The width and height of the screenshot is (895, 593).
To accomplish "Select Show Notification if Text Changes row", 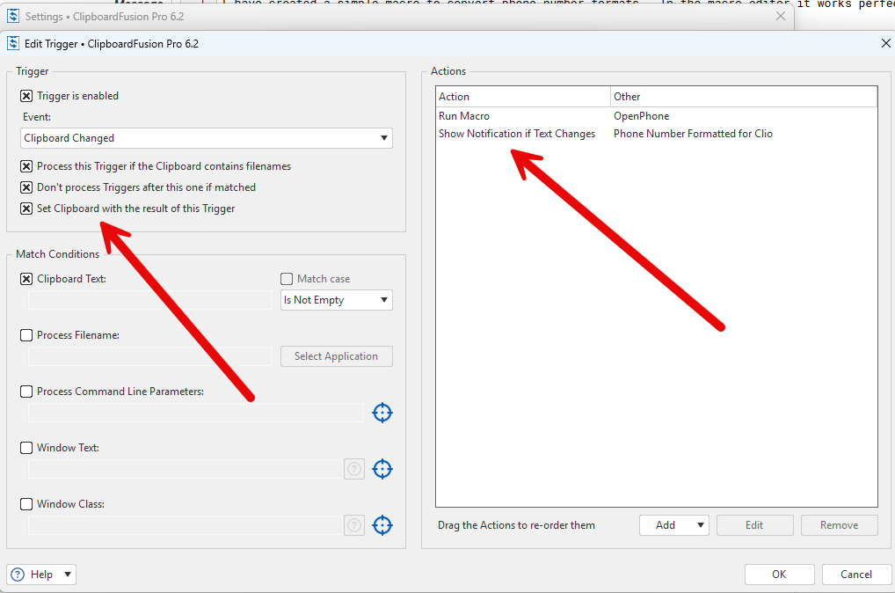I will 517,134.
